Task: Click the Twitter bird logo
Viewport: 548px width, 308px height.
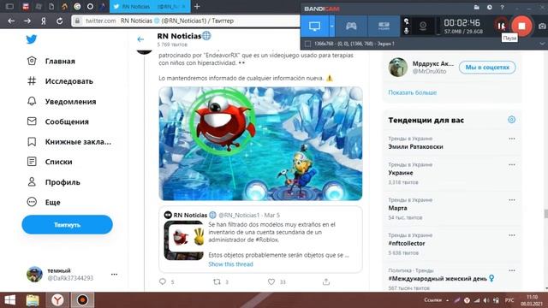Action: pos(32,39)
